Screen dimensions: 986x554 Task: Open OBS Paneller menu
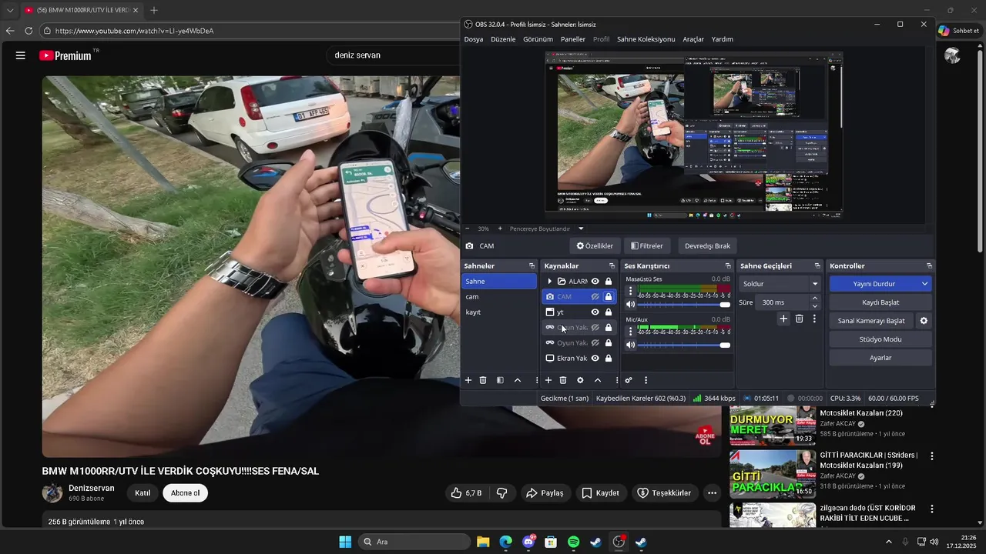[572, 39]
